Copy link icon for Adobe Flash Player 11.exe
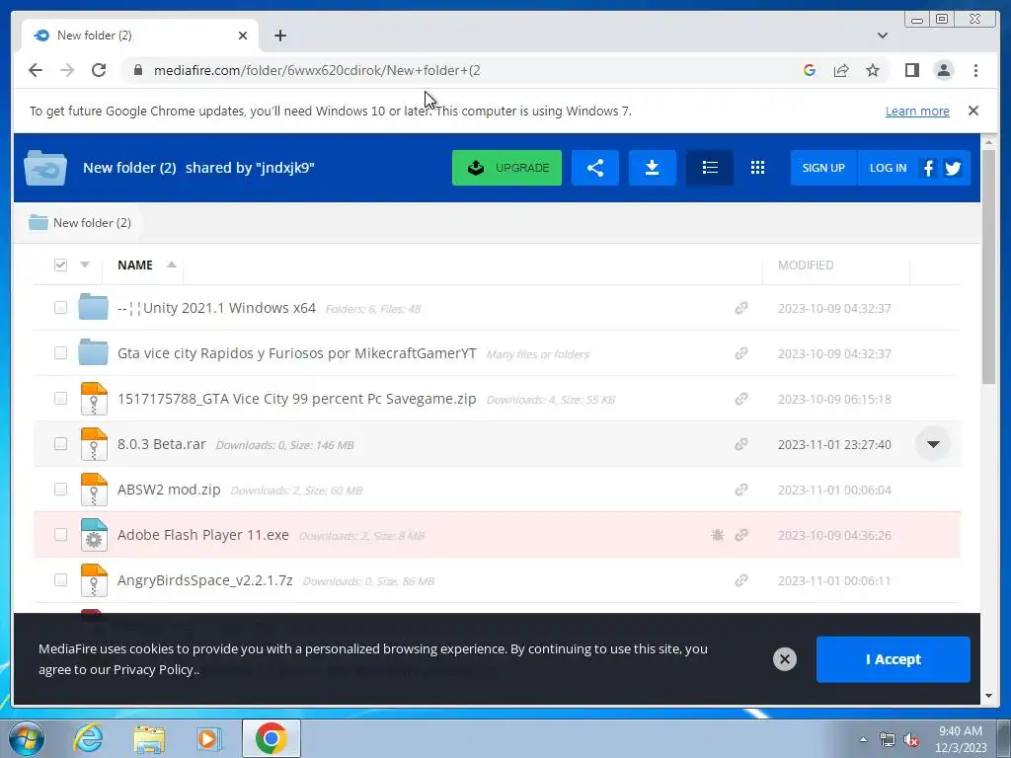 pos(740,535)
